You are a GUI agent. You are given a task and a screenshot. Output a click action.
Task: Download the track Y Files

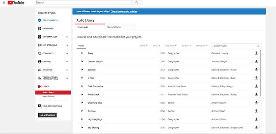click(x=256, y=78)
